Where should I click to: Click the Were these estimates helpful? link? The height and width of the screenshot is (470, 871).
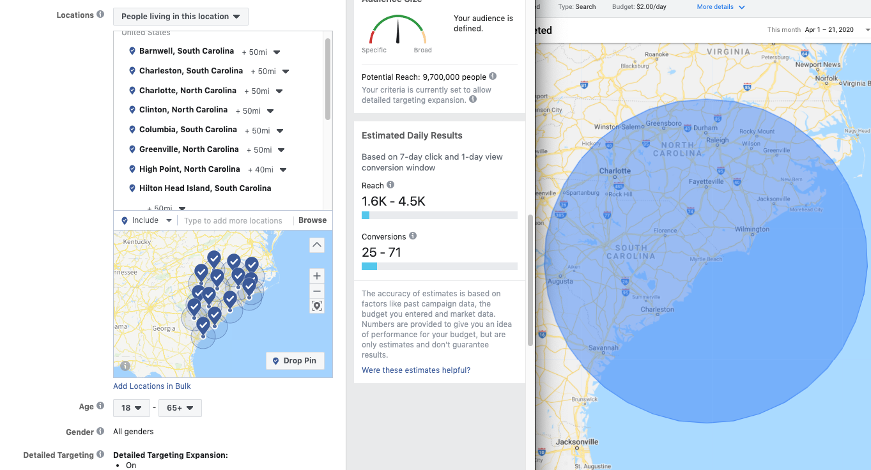[416, 370]
